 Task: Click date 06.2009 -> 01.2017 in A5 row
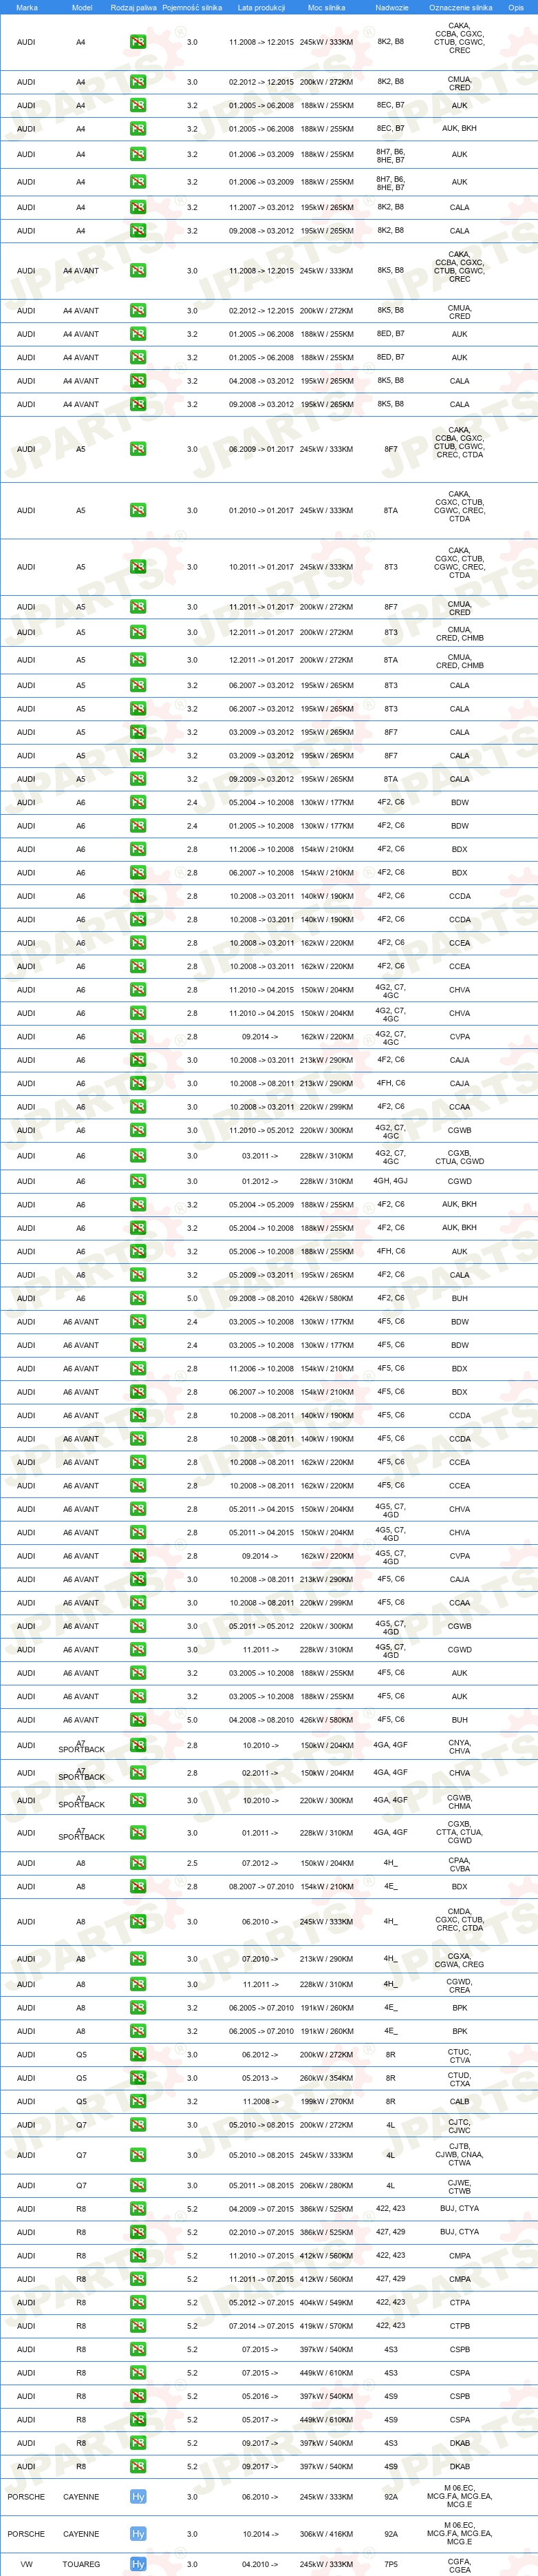point(261,449)
